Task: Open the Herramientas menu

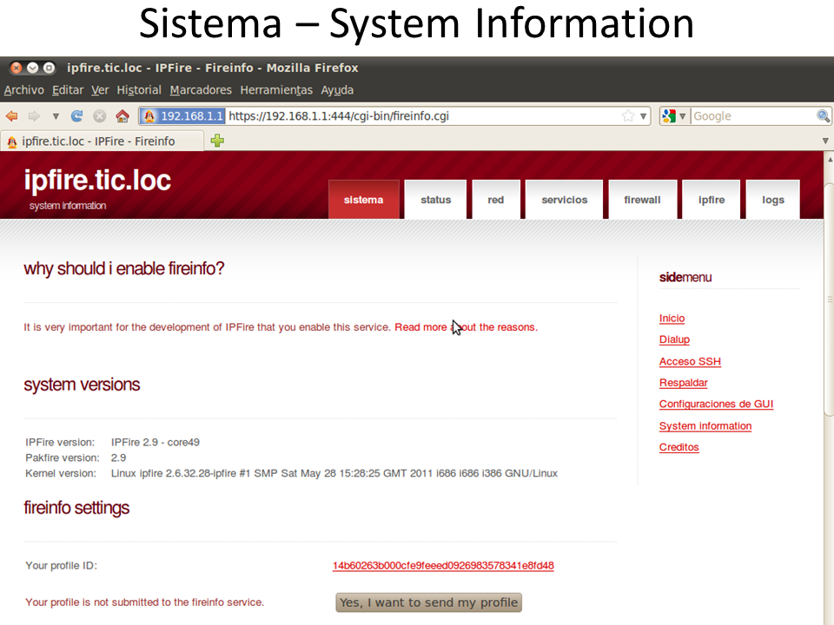Action: pyautogui.click(x=275, y=90)
